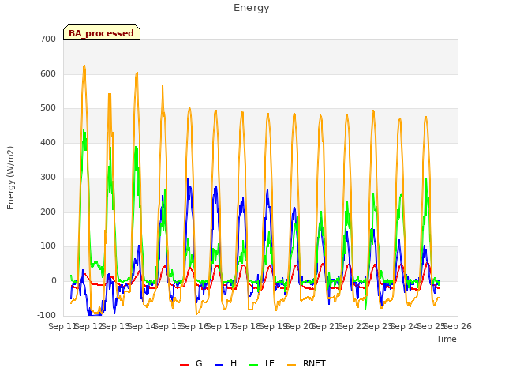The height and width of the screenshot is (379, 505).
Task: Click the -100 y-axis tick label
Action: coord(47,315)
